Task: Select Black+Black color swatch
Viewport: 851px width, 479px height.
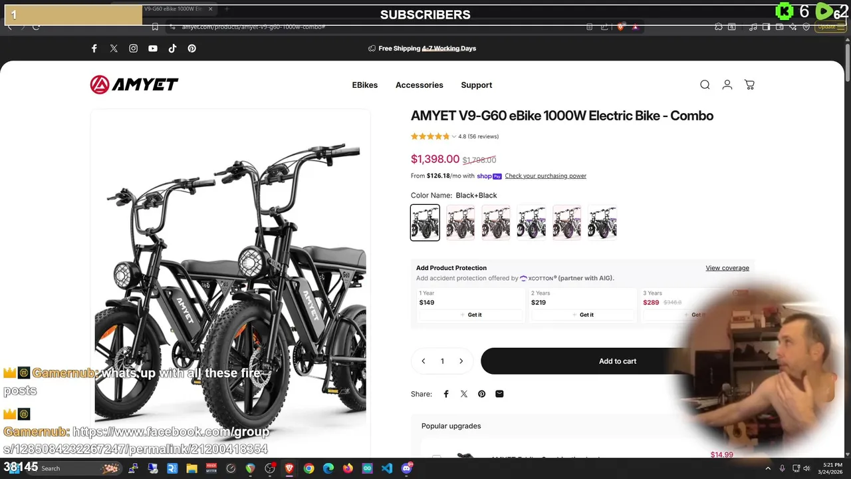Action: click(425, 222)
